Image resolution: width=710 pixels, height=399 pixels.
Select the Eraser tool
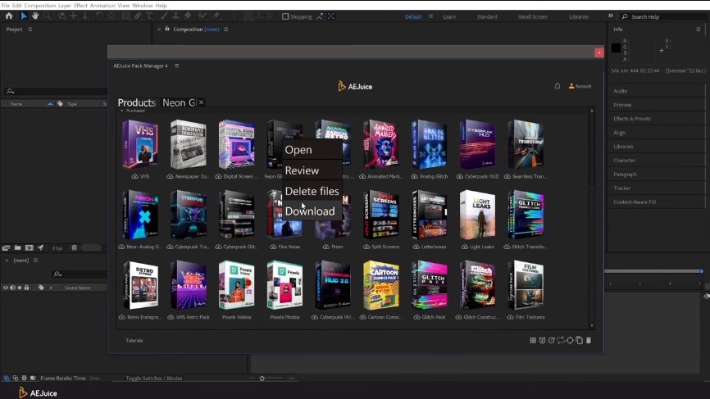pyautogui.click(x=188, y=16)
